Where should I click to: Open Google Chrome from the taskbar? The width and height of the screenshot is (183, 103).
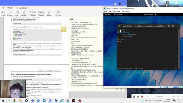pyautogui.click(x=15, y=100)
